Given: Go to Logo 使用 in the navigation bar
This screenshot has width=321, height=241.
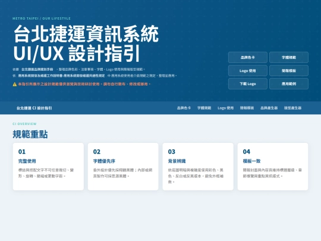Looking at the screenshot, I should point(226,108).
